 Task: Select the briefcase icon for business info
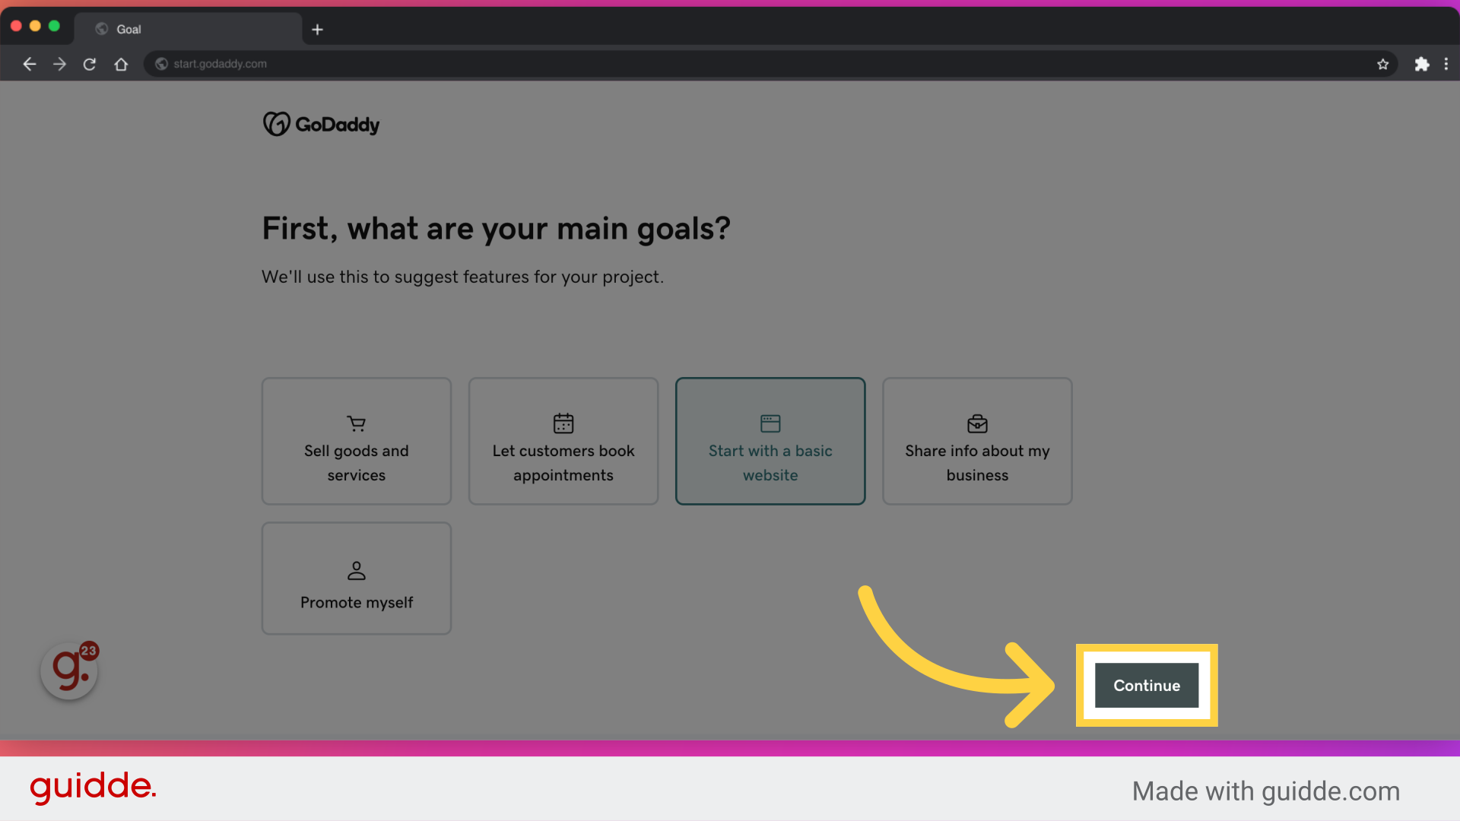coord(976,423)
